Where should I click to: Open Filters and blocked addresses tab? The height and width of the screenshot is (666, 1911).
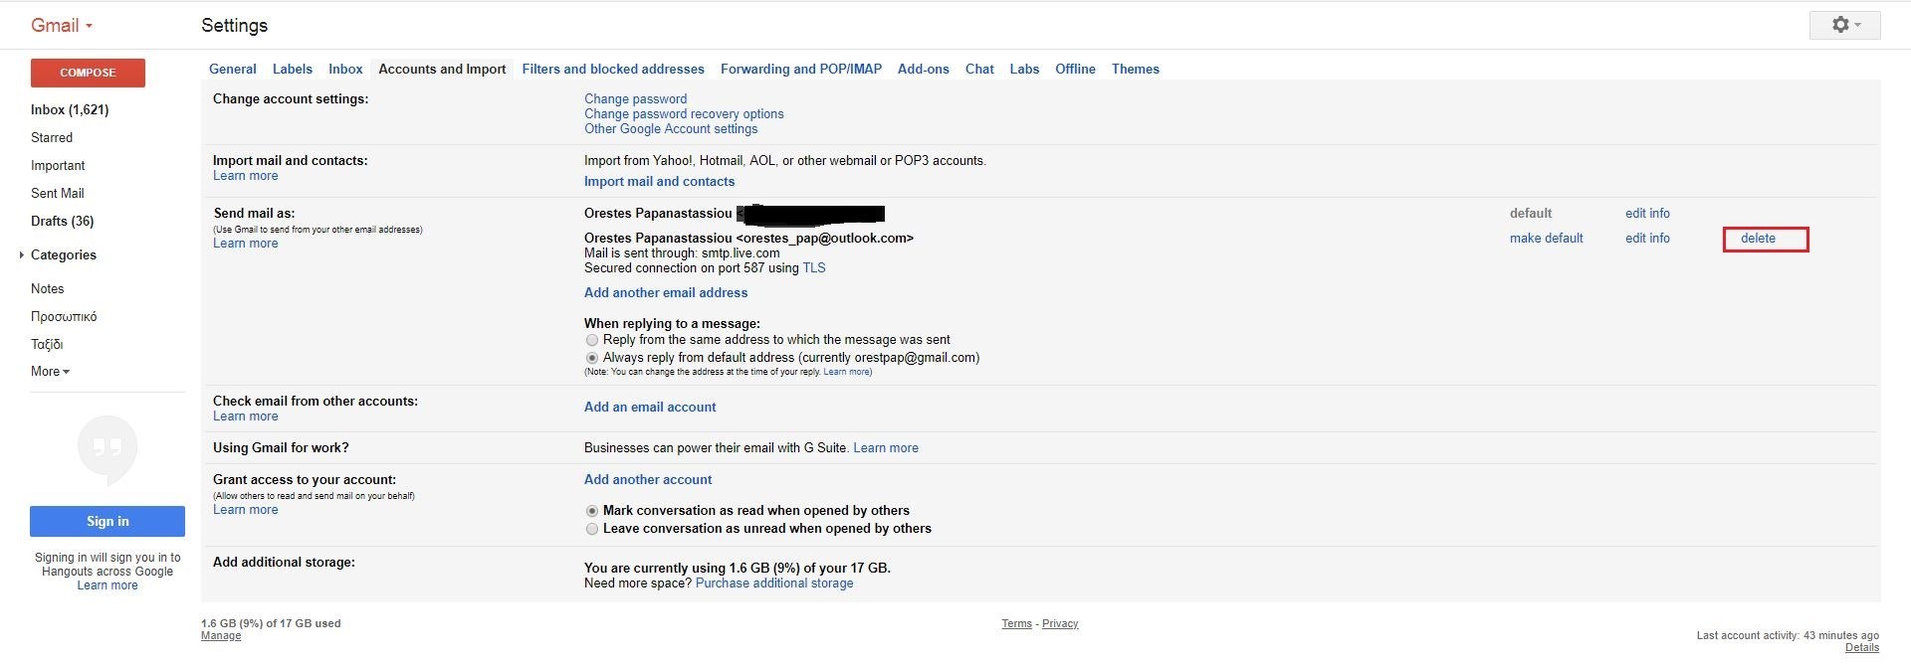click(x=613, y=69)
